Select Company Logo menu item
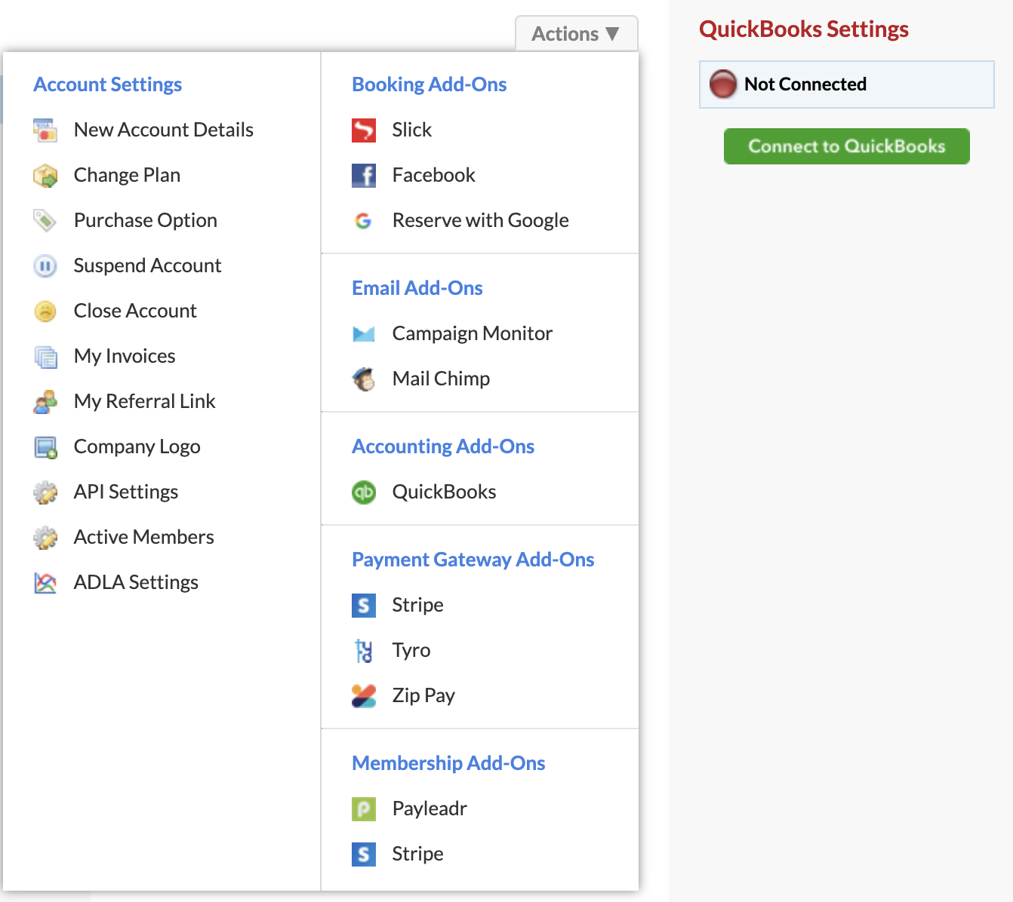1013x902 pixels. click(137, 446)
